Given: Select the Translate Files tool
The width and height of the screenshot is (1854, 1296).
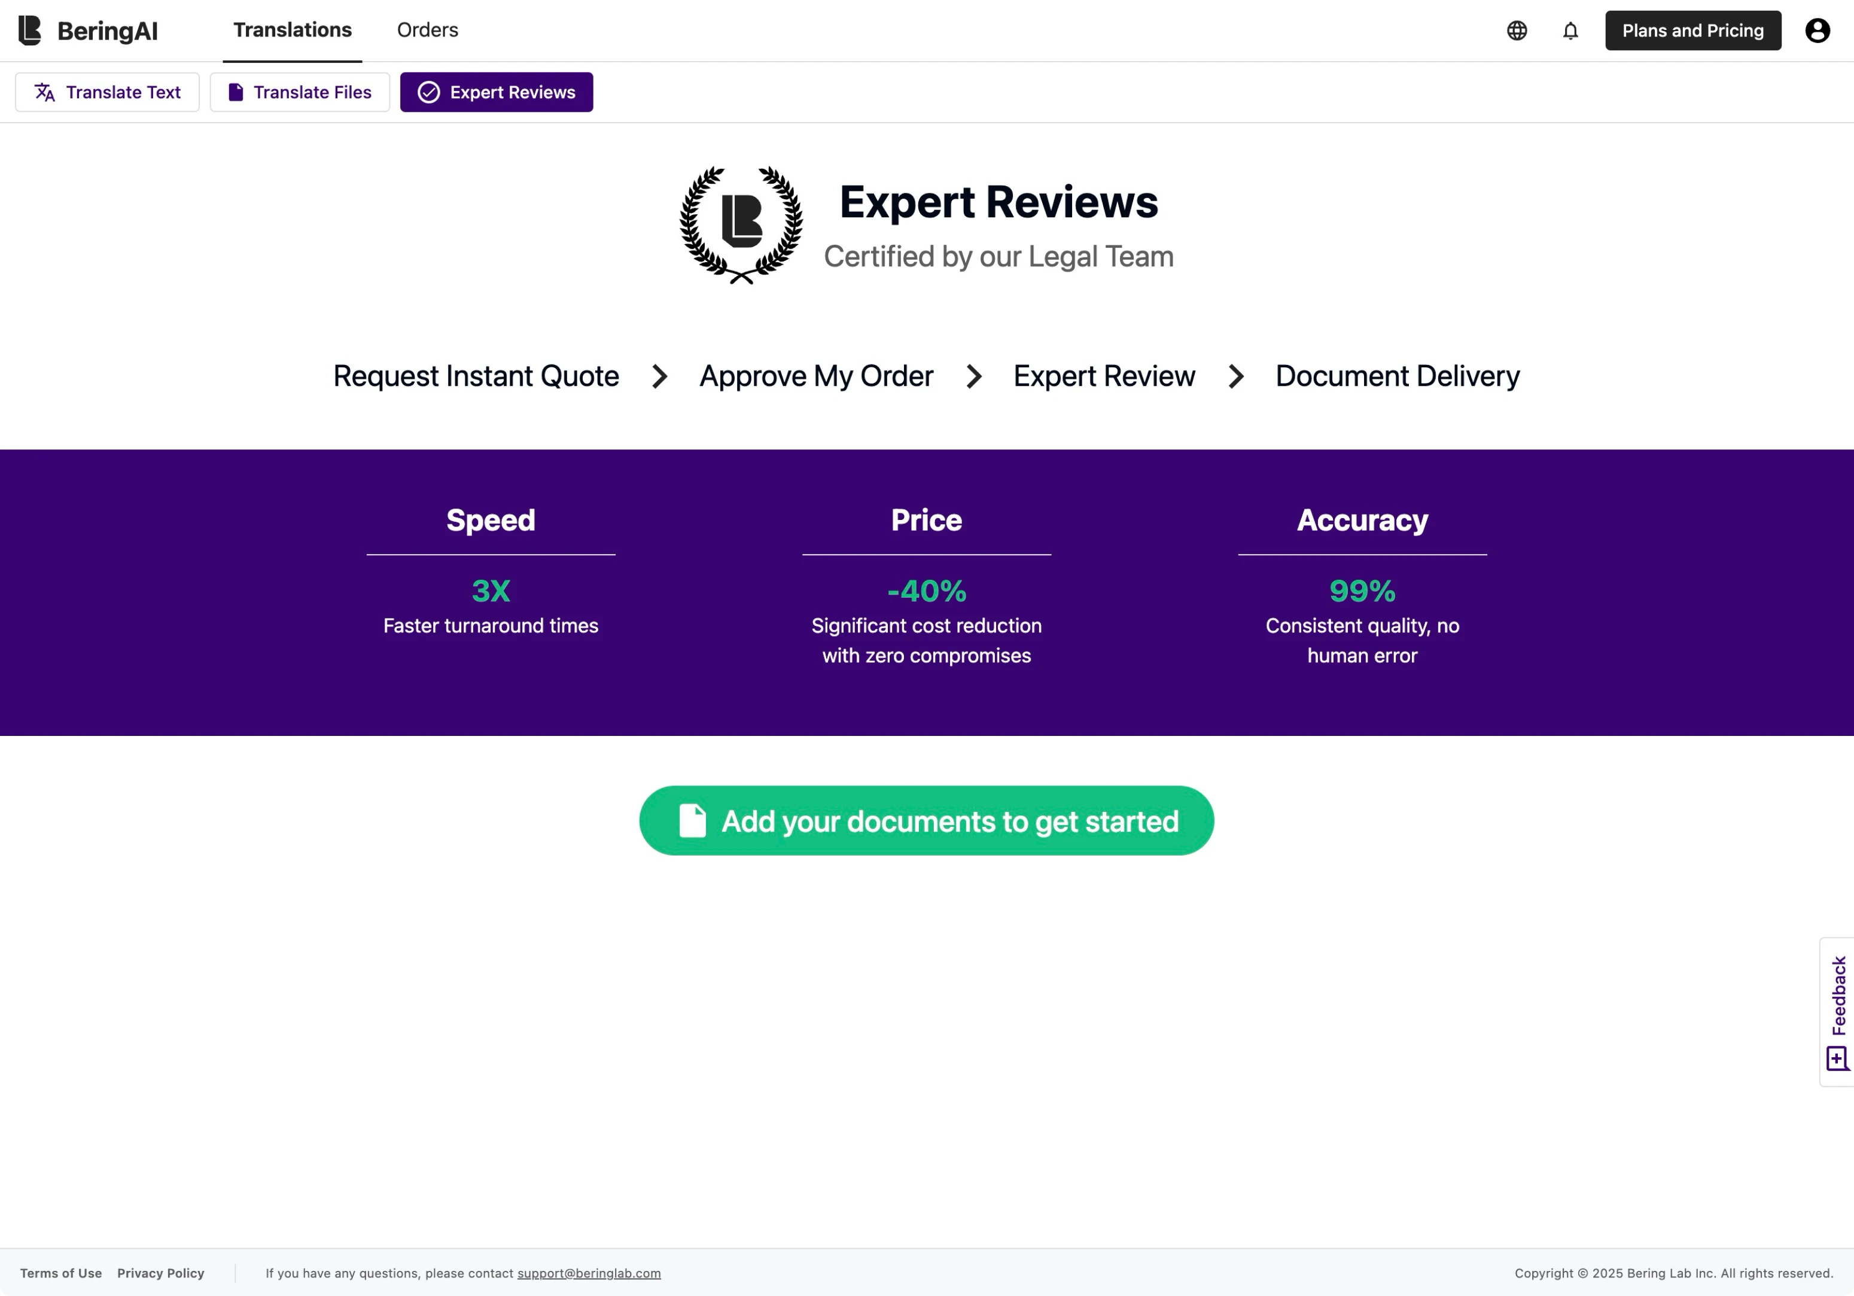Looking at the screenshot, I should [x=300, y=91].
